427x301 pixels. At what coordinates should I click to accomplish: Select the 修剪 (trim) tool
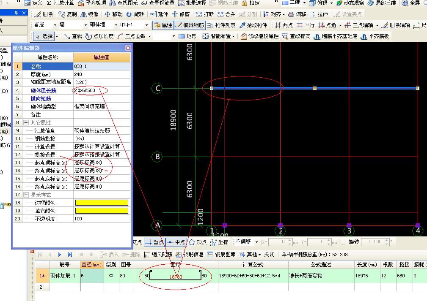[x=181, y=14]
